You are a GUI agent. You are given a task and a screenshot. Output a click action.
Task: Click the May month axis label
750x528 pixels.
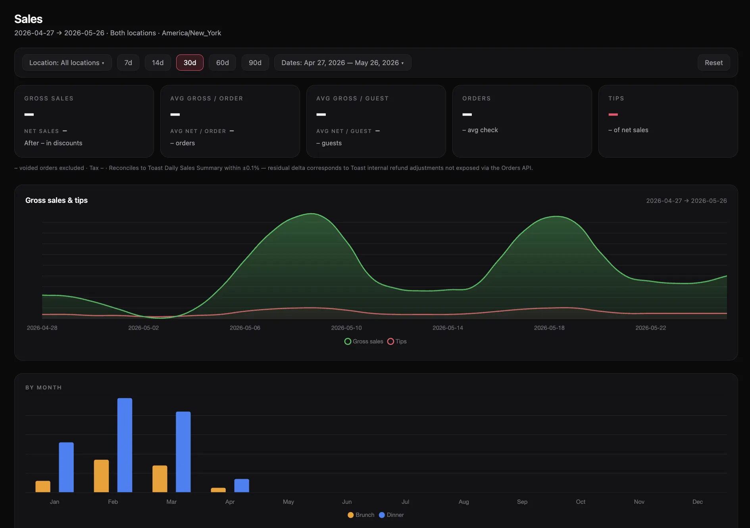tap(288, 502)
